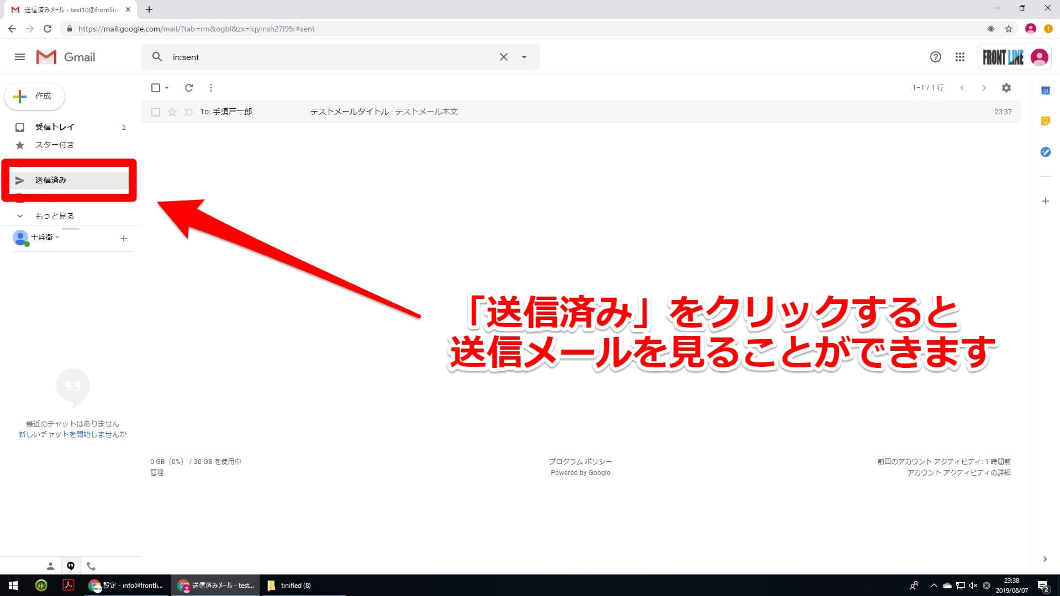
Task: Switch to contacts tab at sidebar bottom
Action: click(x=50, y=566)
